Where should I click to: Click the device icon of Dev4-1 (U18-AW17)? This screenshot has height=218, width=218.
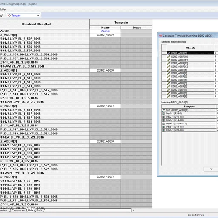[x=163, y=123]
